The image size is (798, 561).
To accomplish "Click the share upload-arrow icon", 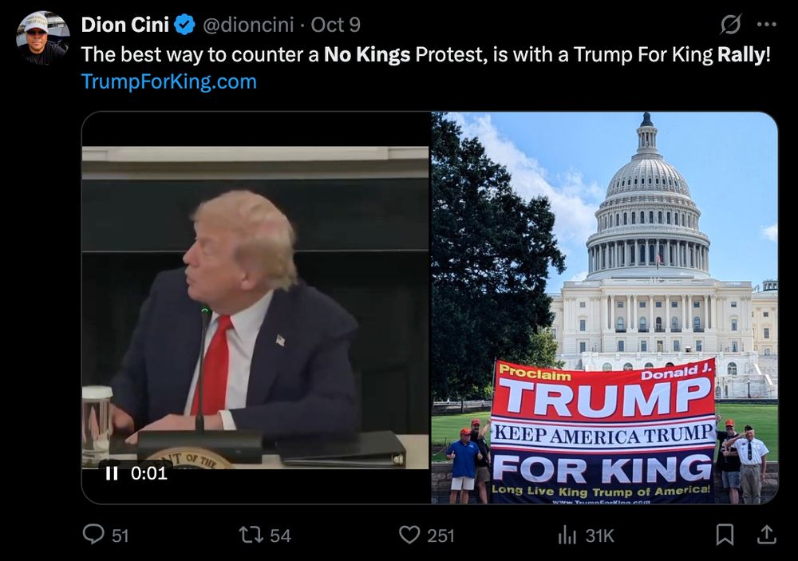I will tap(767, 535).
